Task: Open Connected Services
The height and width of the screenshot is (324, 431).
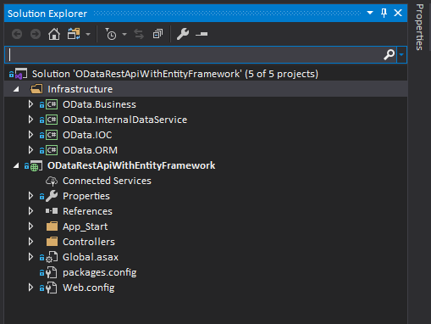Action: coord(107,181)
